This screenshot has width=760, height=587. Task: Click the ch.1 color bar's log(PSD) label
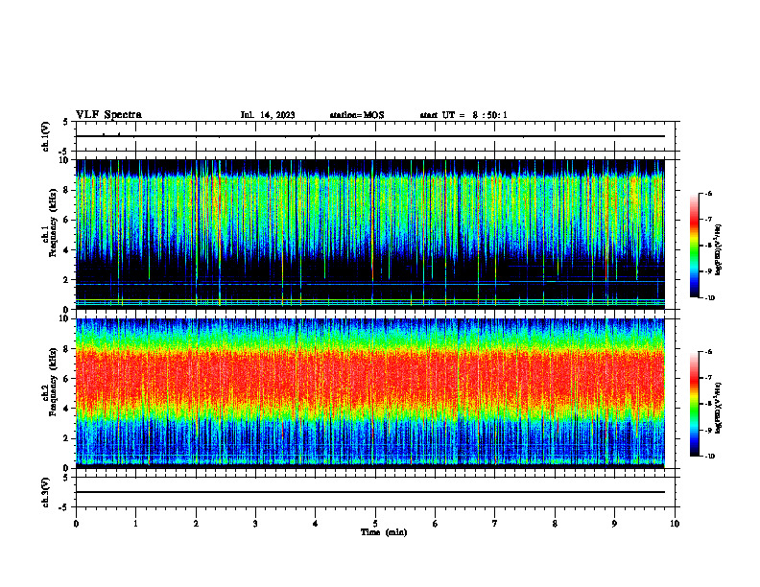[718, 250]
